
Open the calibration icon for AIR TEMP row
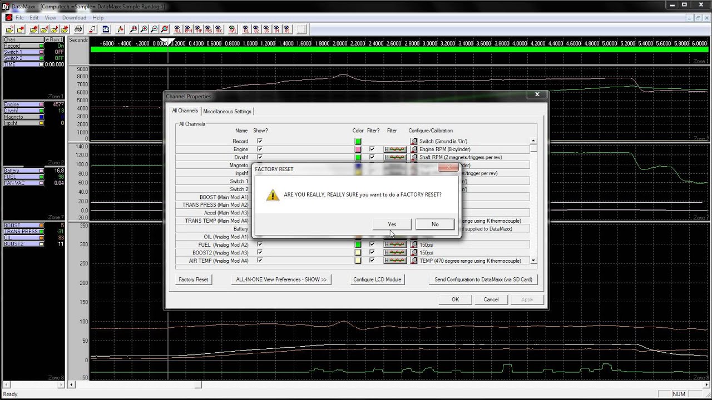pyautogui.click(x=414, y=261)
